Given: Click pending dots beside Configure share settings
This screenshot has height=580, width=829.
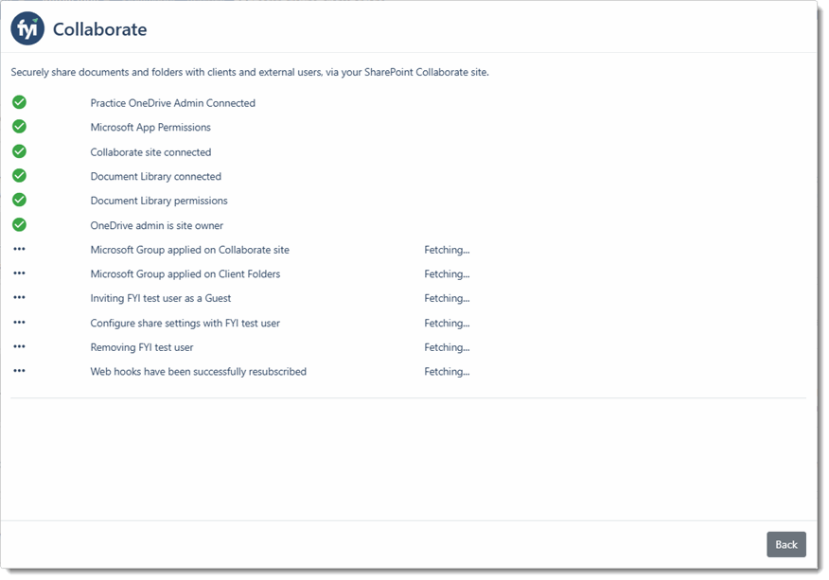Looking at the screenshot, I should tap(20, 323).
